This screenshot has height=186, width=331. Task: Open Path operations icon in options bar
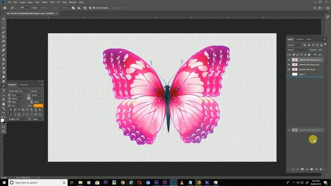pos(73,8)
